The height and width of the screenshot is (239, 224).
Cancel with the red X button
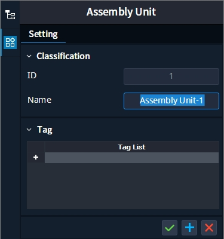[209, 228]
